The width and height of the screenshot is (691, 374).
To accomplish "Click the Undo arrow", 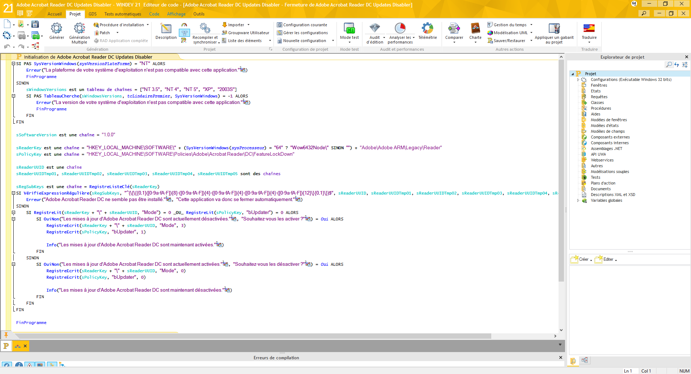I will tap(7, 46).
